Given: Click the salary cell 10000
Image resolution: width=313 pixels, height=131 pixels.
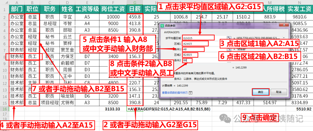Looking at the screenshot, I should tap(113, 16).
